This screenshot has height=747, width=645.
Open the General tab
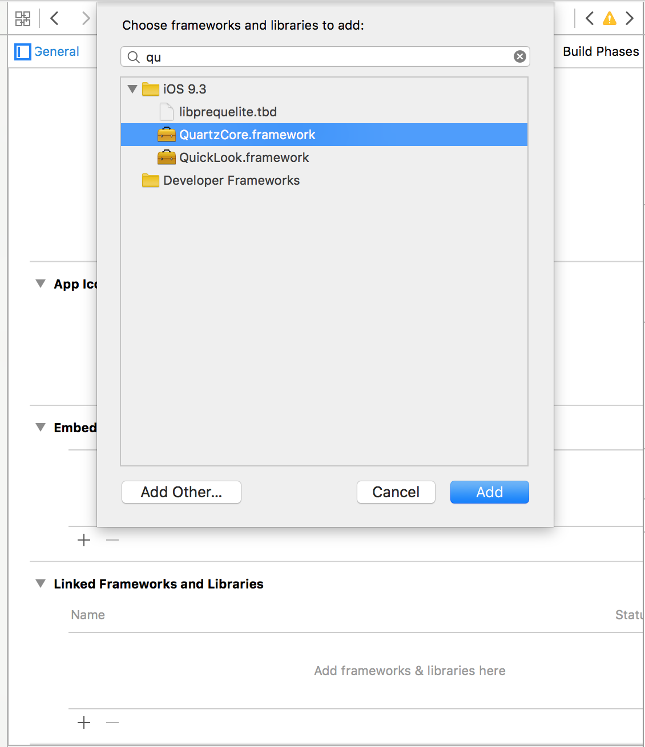57,51
